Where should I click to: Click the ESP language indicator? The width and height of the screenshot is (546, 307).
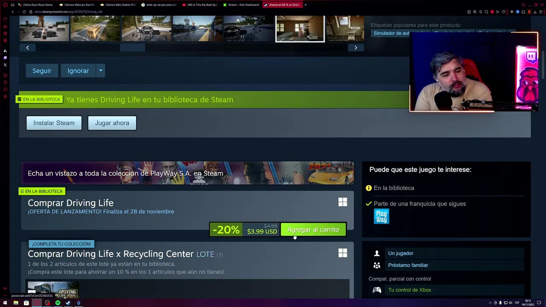[x=517, y=303]
